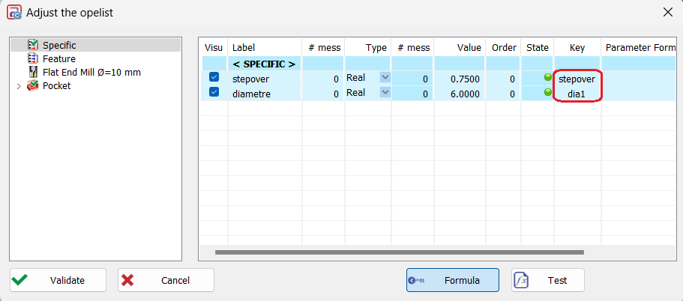683x301 pixels.
Task: Open the Type dropdown for stepover
Action: [x=385, y=78]
